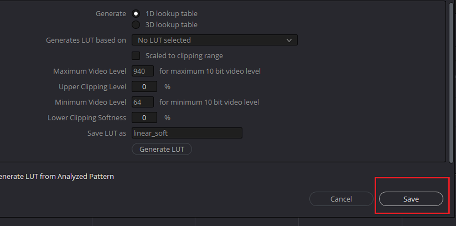The image size is (456, 226).
Task: Open the Generates LUT based on dropdown
Action: [214, 40]
